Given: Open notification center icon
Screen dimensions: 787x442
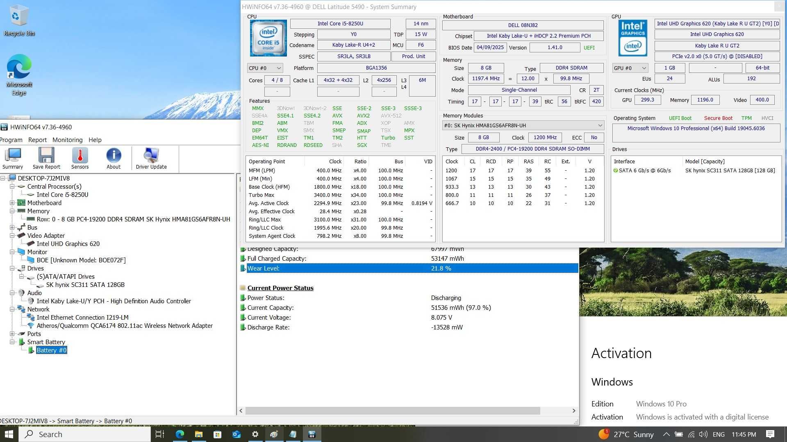Looking at the screenshot, I should point(770,434).
